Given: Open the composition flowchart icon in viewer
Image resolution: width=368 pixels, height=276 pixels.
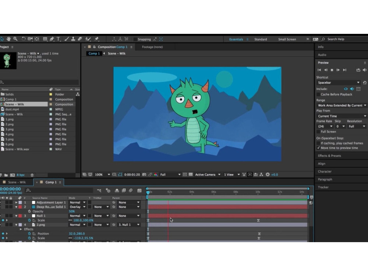Looking at the screenshot, I should pos(261,174).
